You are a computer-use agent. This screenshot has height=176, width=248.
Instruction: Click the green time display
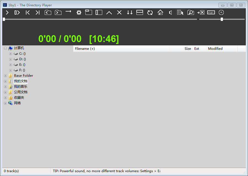click(x=79, y=39)
